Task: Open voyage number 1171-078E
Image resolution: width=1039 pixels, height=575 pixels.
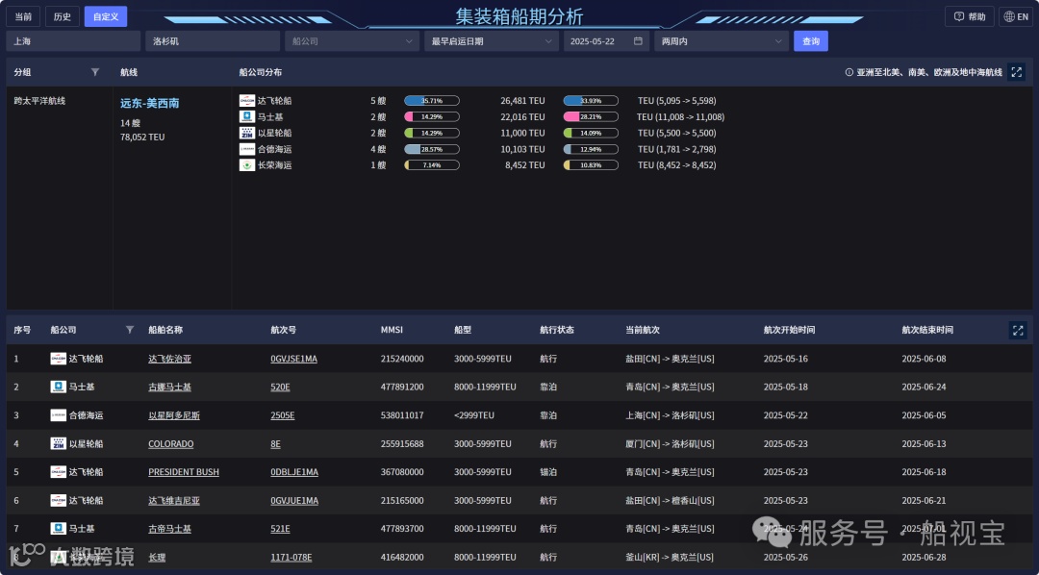Action: click(291, 558)
